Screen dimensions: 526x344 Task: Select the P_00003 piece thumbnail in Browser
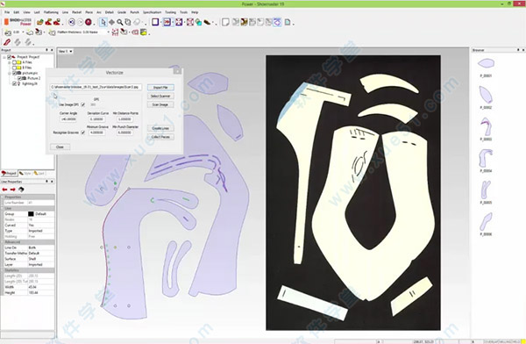[x=486, y=128]
